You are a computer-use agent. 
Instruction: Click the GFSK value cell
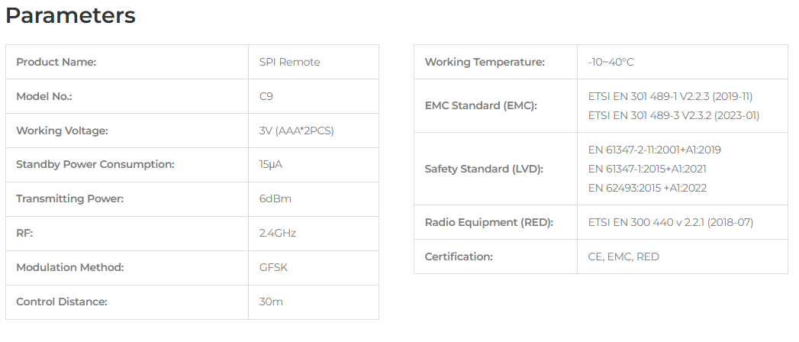pos(314,268)
